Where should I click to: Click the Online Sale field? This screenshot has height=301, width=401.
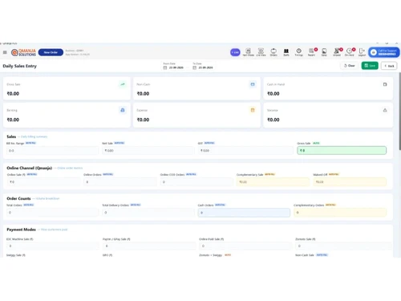pyautogui.click(x=43, y=182)
